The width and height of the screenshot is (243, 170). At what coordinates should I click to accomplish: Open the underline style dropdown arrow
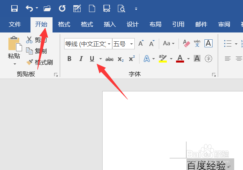101,59
